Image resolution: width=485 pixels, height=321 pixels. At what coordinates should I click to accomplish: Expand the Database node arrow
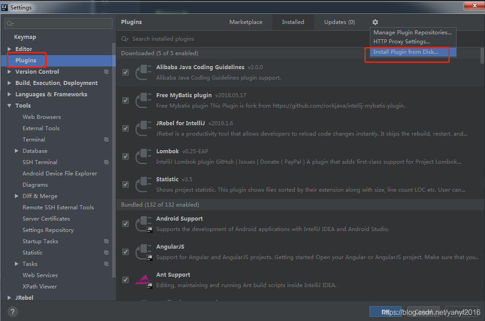tap(17, 151)
